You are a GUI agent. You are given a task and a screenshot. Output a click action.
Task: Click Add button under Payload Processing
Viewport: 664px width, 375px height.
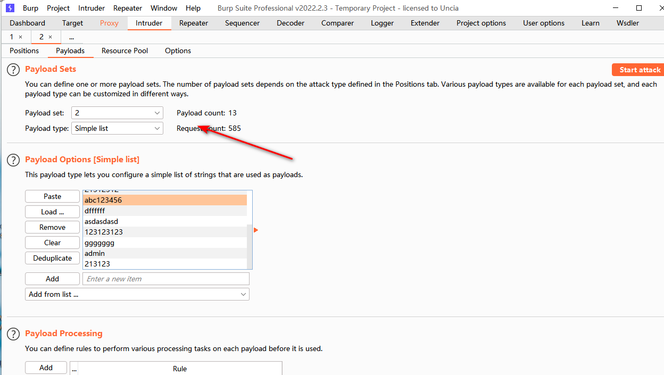pos(46,368)
